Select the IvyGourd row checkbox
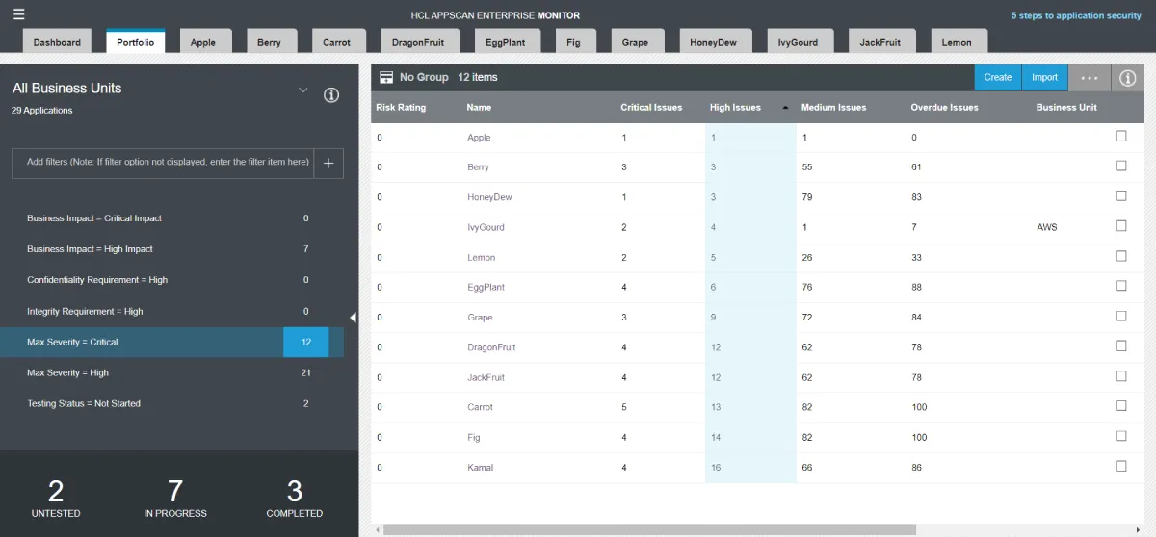This screenshot has height=537, width=1156. (1120, 226)
